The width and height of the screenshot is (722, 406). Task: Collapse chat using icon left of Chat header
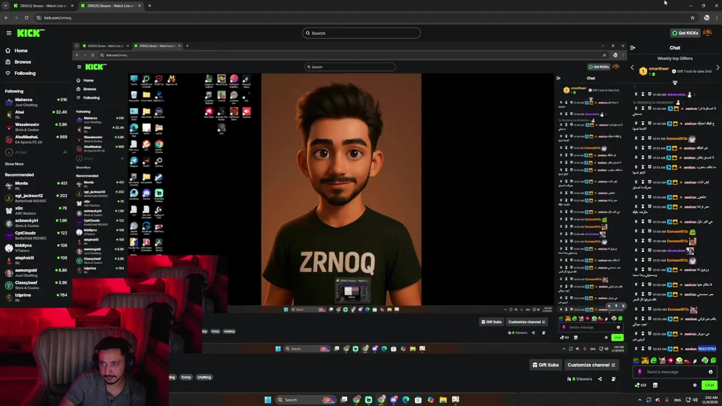point(632,48)
